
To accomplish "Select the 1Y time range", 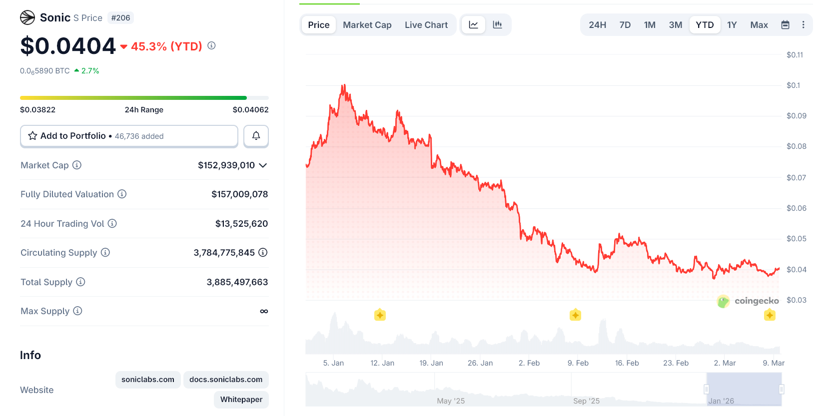I will click(732, 24).
